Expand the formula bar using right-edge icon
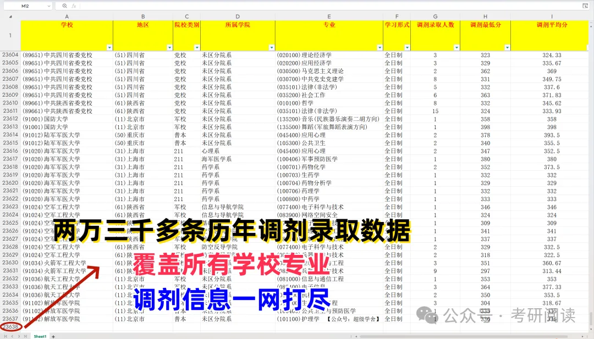The image size is (594, 339). pos(585,5)
